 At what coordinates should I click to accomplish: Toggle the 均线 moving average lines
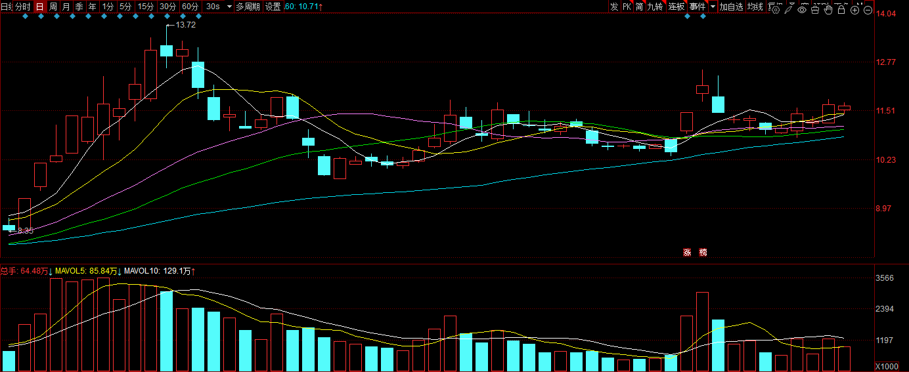point(755,7)
